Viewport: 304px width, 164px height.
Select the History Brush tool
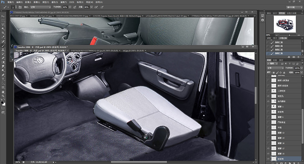point(3,54)
